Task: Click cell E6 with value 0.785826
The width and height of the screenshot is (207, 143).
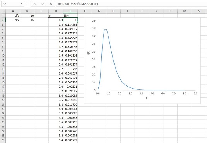Action: coord(70,38)
